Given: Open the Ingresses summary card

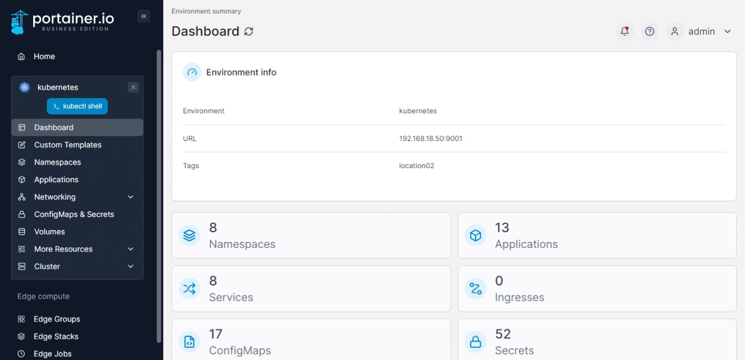Looking at the screenshot, I should pos(597,289).
